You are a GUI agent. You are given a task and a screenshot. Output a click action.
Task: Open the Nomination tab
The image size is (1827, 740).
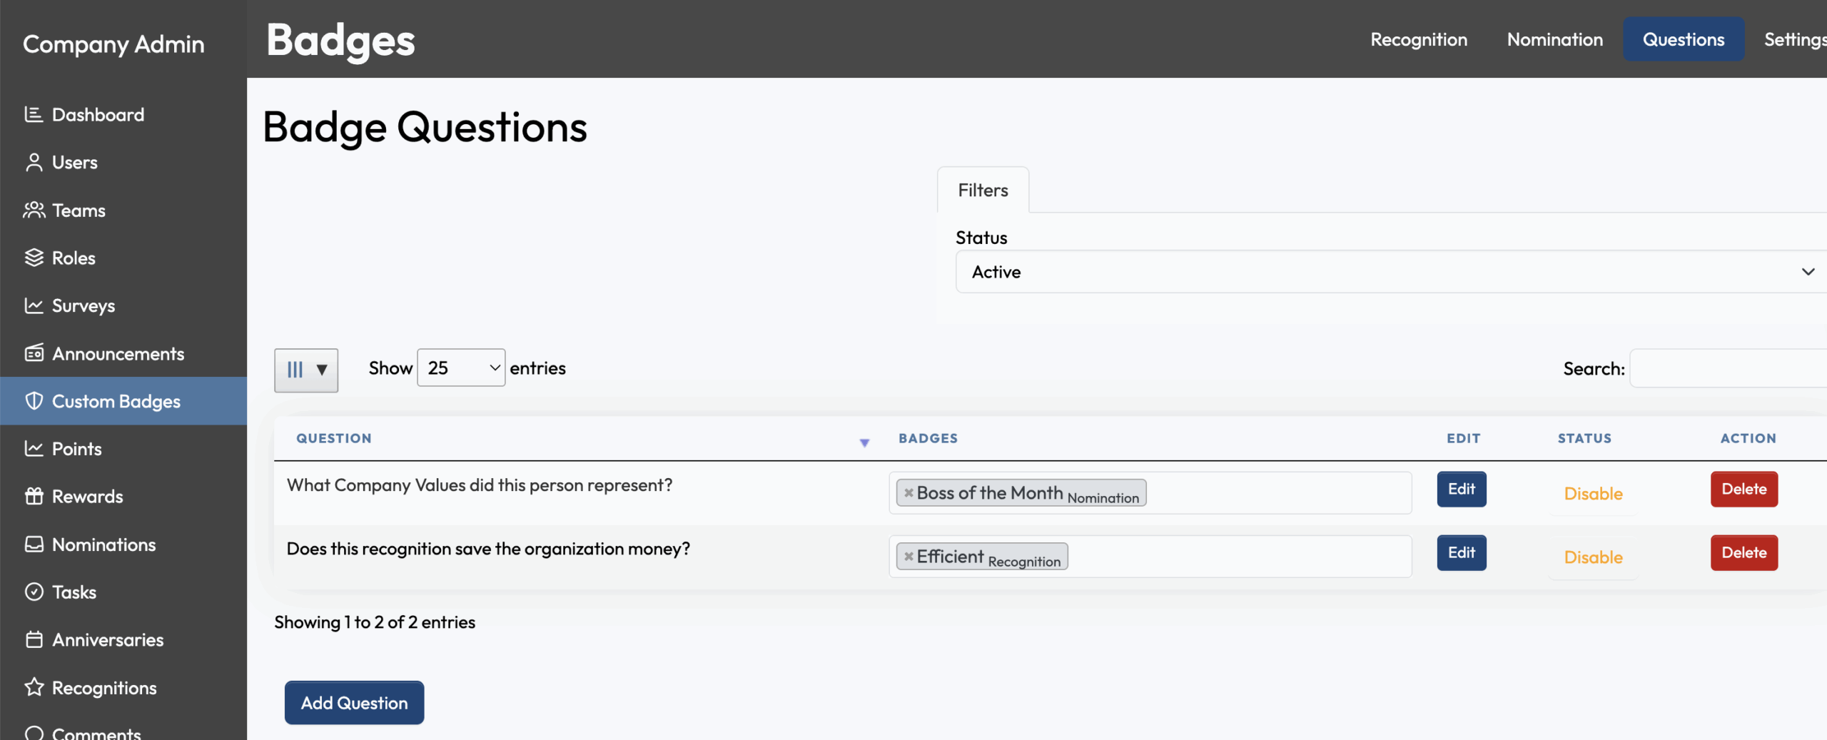pyautogui.click(x=1554, y=39)
